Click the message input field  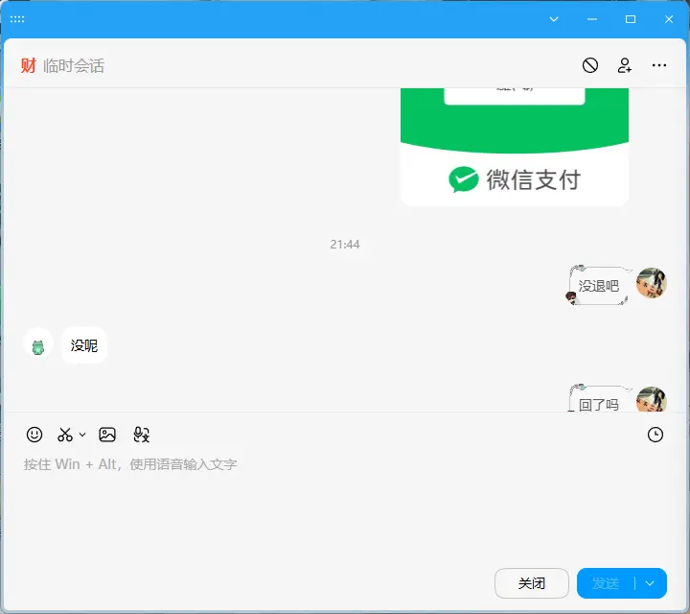pos(345,507)
